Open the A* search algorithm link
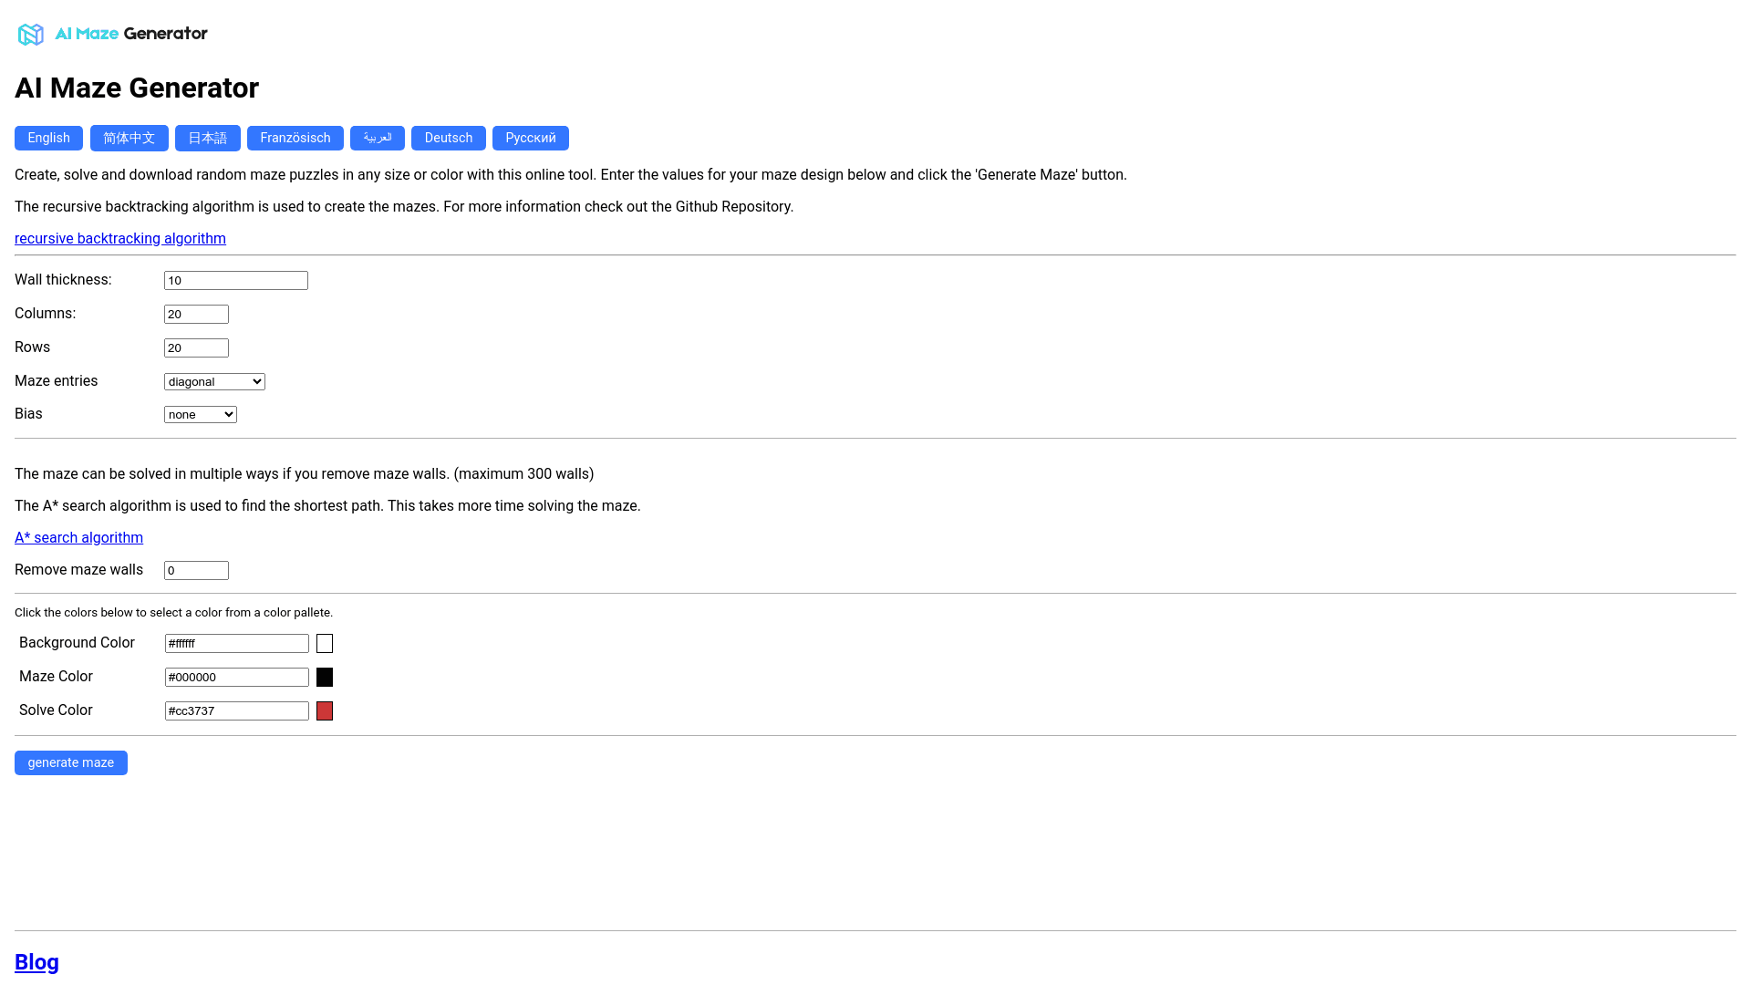Image resolution: width=1751 pixels, height=985 pixels. (x=78, y=537)
